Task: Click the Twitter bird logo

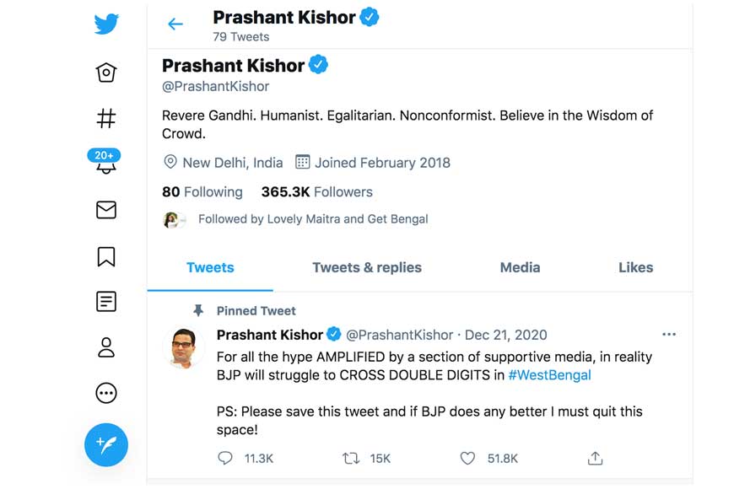Action: (106, 24)
